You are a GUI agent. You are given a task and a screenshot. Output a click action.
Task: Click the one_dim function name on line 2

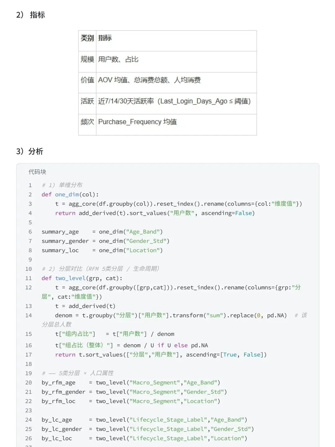pos(67,194)
